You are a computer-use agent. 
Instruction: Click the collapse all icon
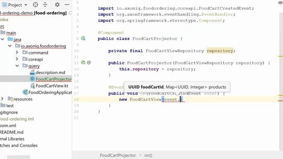tap(45, 4)
